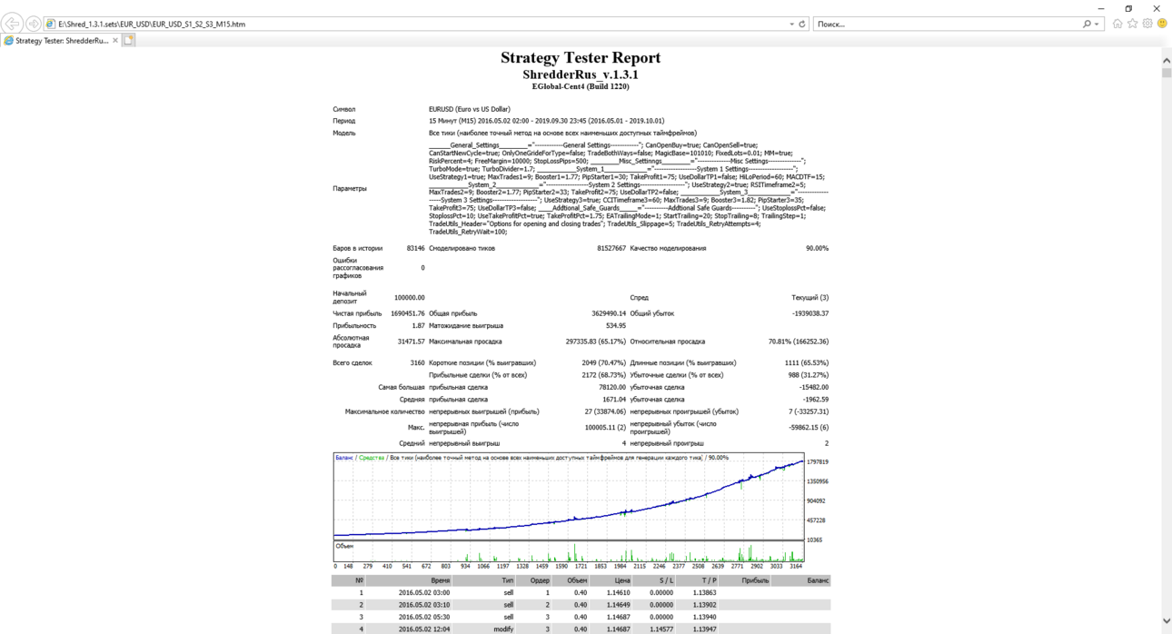Click T/P cell 1.13940 in row 3
The height and width of the screenshot is (634, 1172).
(x=705, y=617)
